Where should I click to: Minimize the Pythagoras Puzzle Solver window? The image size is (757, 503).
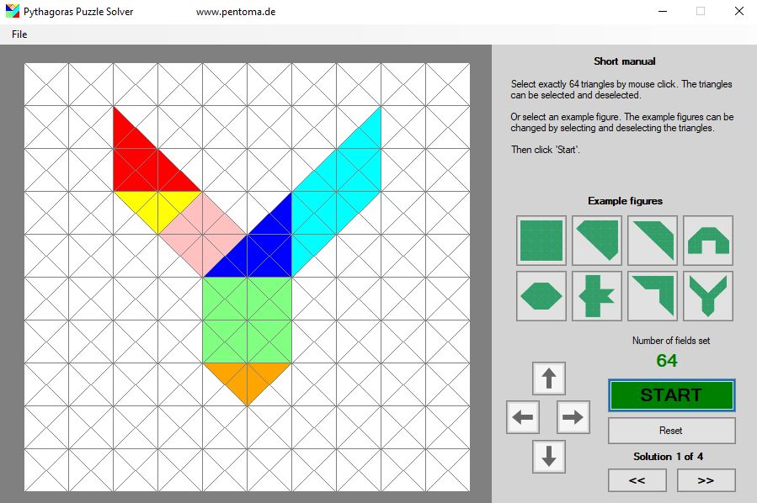[x=663, y=11]
